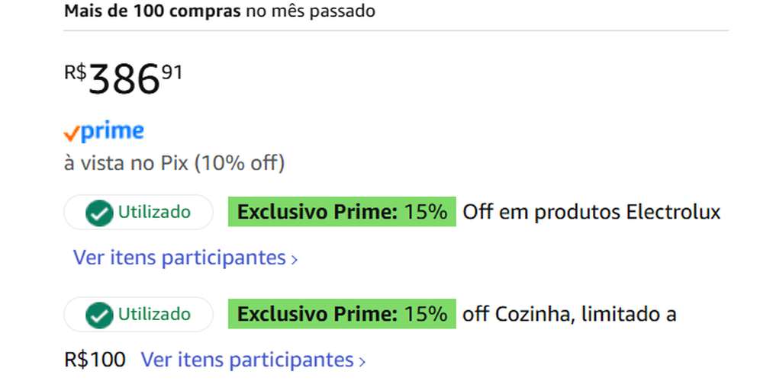Click the large 386 price number
760x381 pixels.
(124, 79)
